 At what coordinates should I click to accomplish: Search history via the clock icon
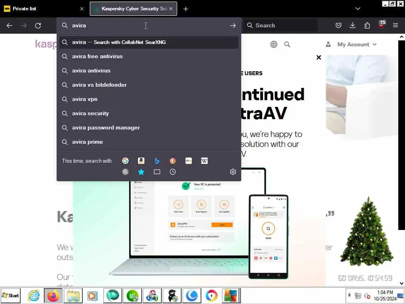pyautogui.click(x=172, y=172)
